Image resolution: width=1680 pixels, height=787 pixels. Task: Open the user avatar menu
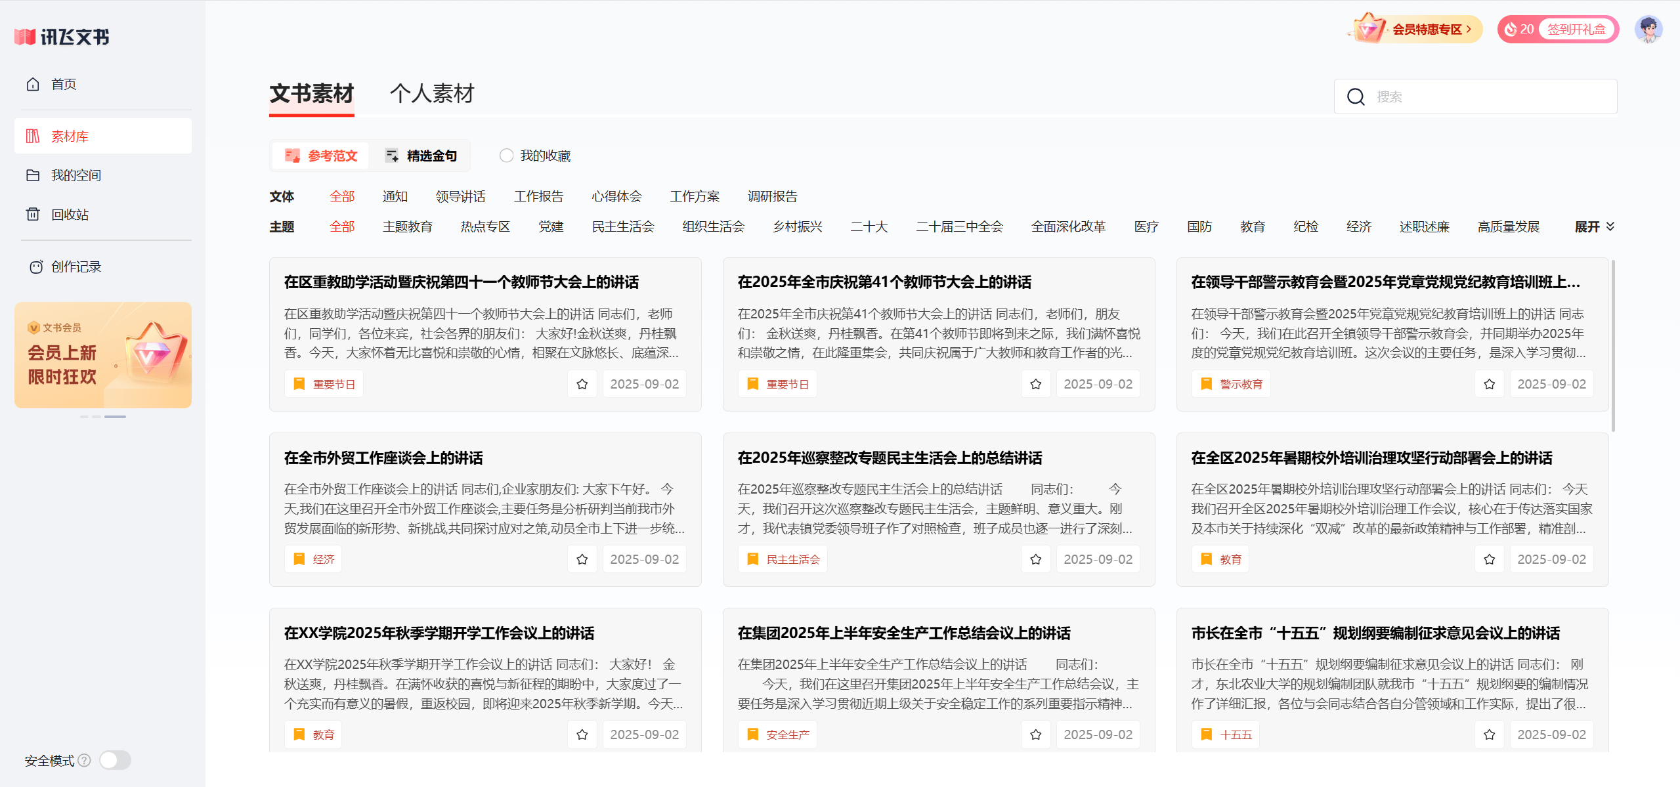pyautogui.click(x=1648, y=28)
